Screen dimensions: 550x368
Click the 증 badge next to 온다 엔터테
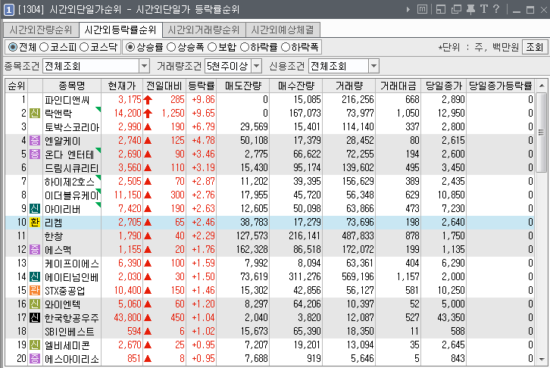(35, 154)
